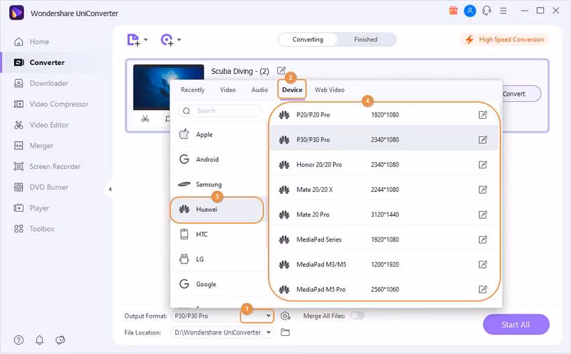Show the Finished conversions tab
This screenshot has height=354, width=571.
pos(365,40)
